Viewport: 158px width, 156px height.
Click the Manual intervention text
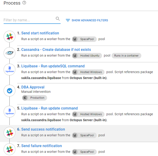coord(36,92)
